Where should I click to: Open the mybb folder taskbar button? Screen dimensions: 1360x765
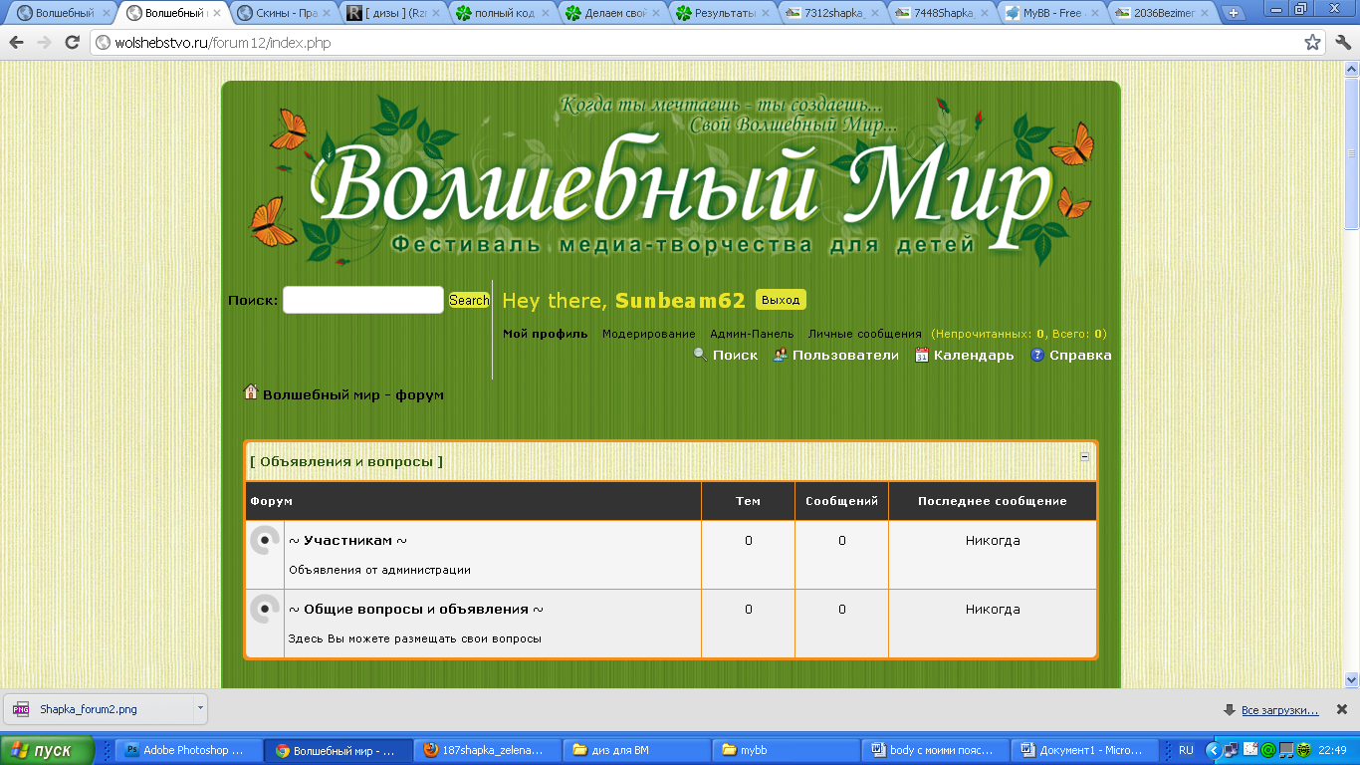(x=786, y=750)
